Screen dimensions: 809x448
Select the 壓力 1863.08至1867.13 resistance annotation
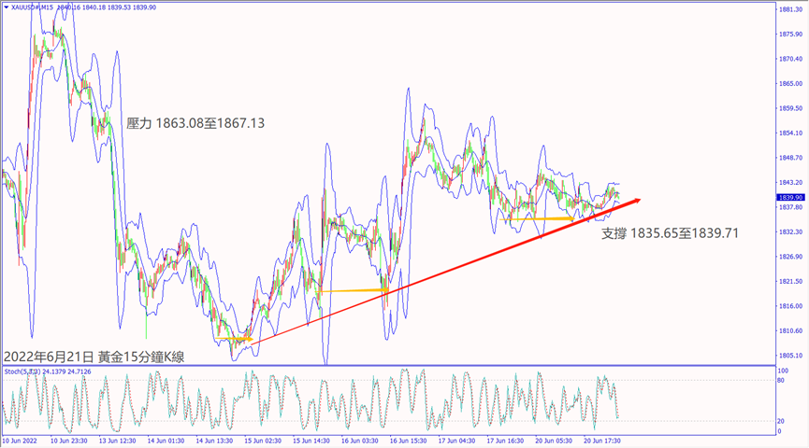[195, 122]
